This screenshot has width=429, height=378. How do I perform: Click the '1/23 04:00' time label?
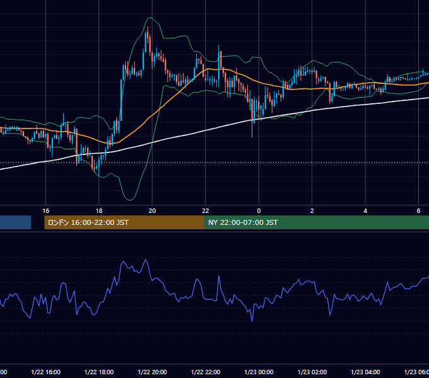coord(365,372)
